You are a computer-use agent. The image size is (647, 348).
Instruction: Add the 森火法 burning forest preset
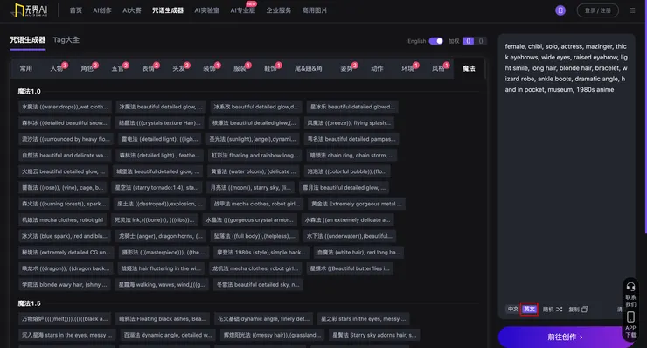64,204
